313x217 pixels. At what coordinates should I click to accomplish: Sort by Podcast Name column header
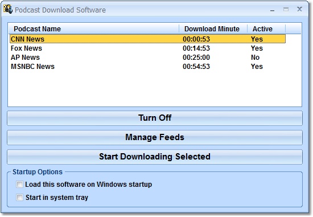[94, 29]
